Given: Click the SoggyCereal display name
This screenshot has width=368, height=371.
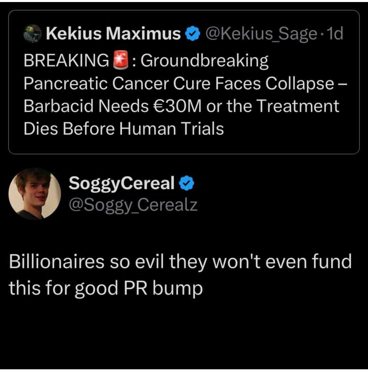Looking at the screenshot, I should [122, 183].
